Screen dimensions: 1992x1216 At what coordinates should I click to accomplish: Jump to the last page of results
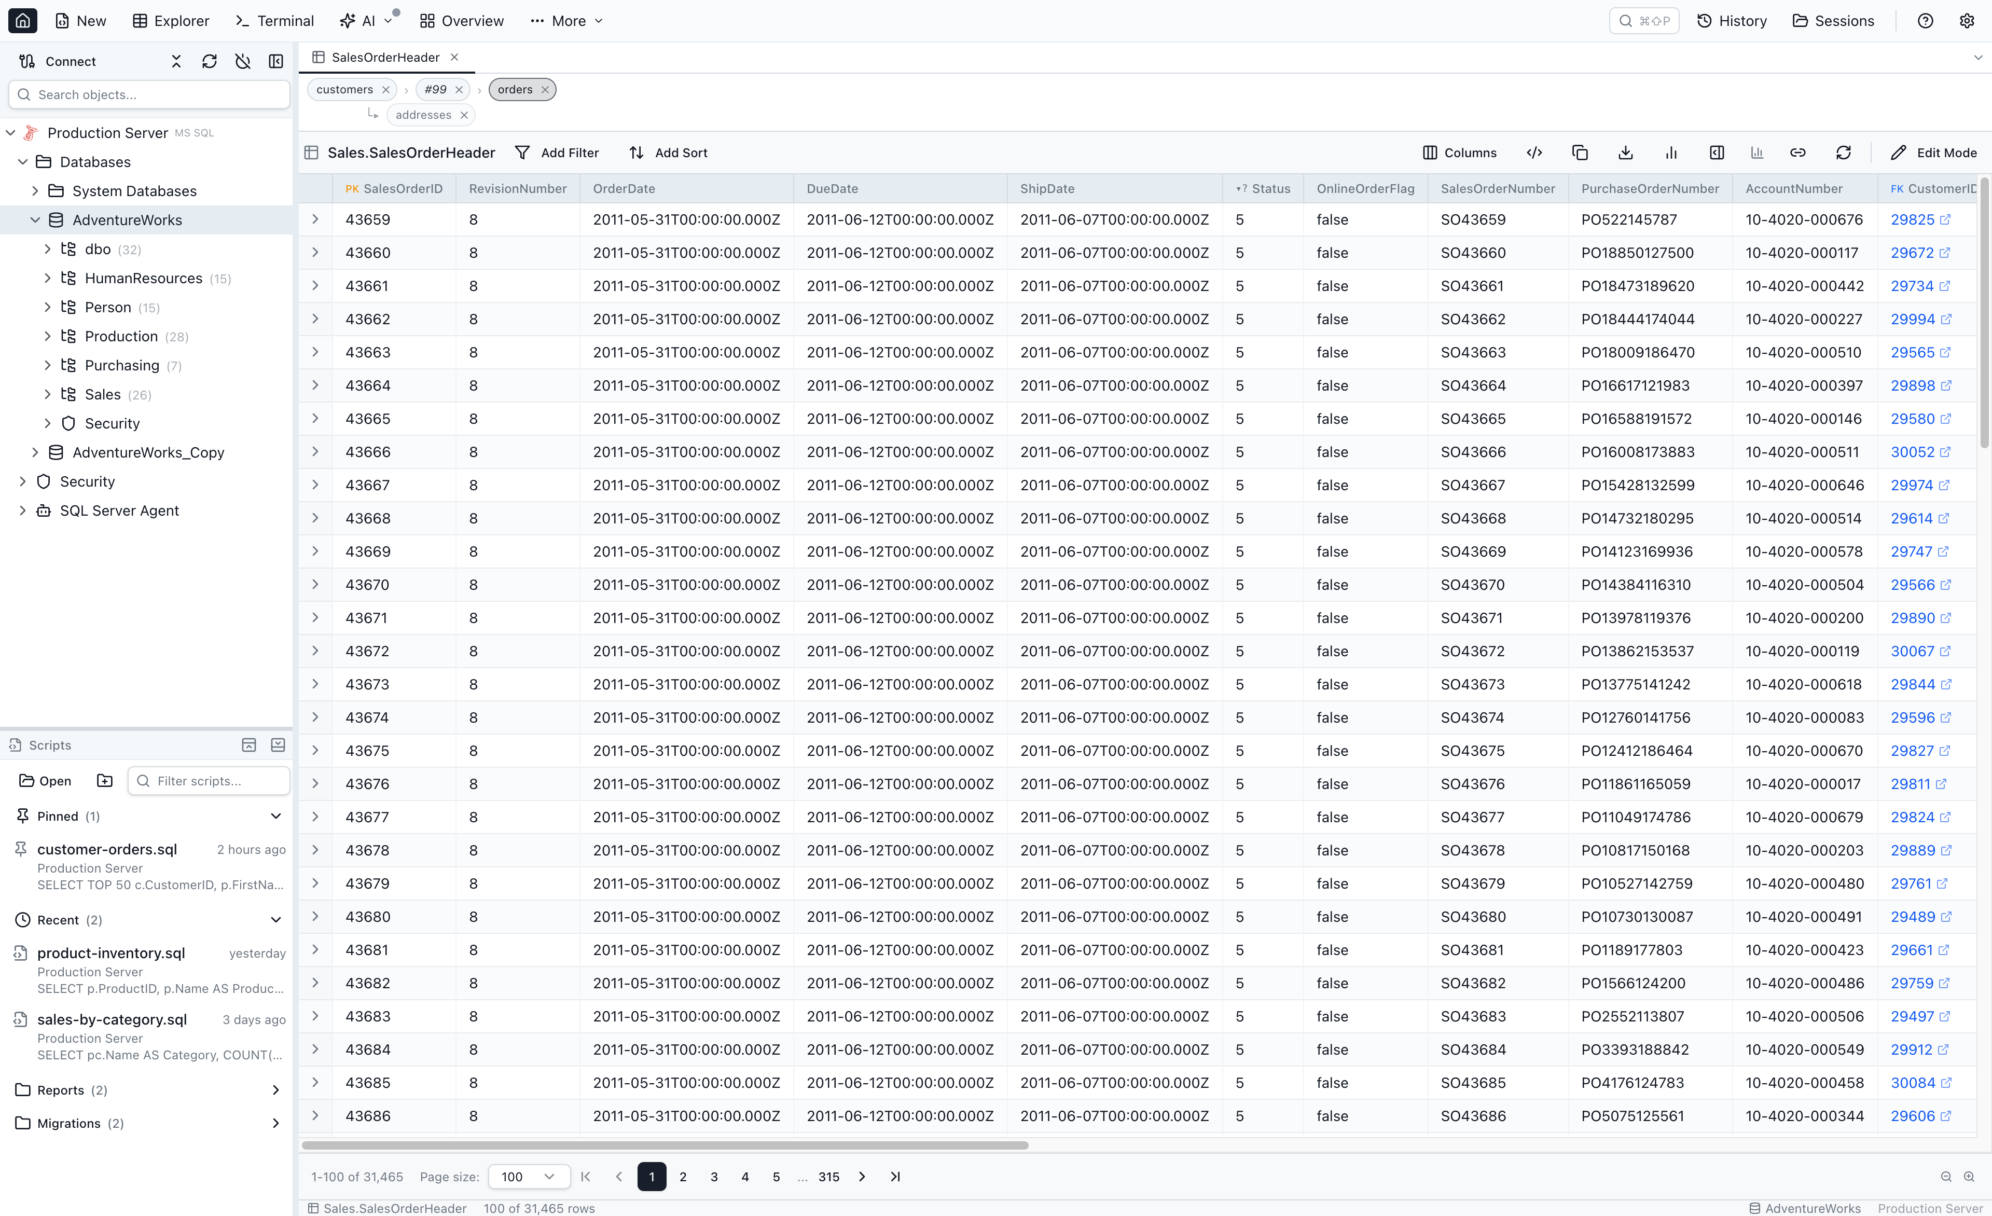coord(895,1177)
